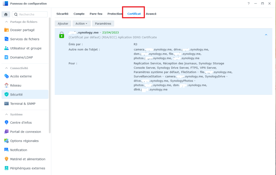276x175 pixels.
Task: Collapse the Connectivité section
Action: [x=7, y=68]
